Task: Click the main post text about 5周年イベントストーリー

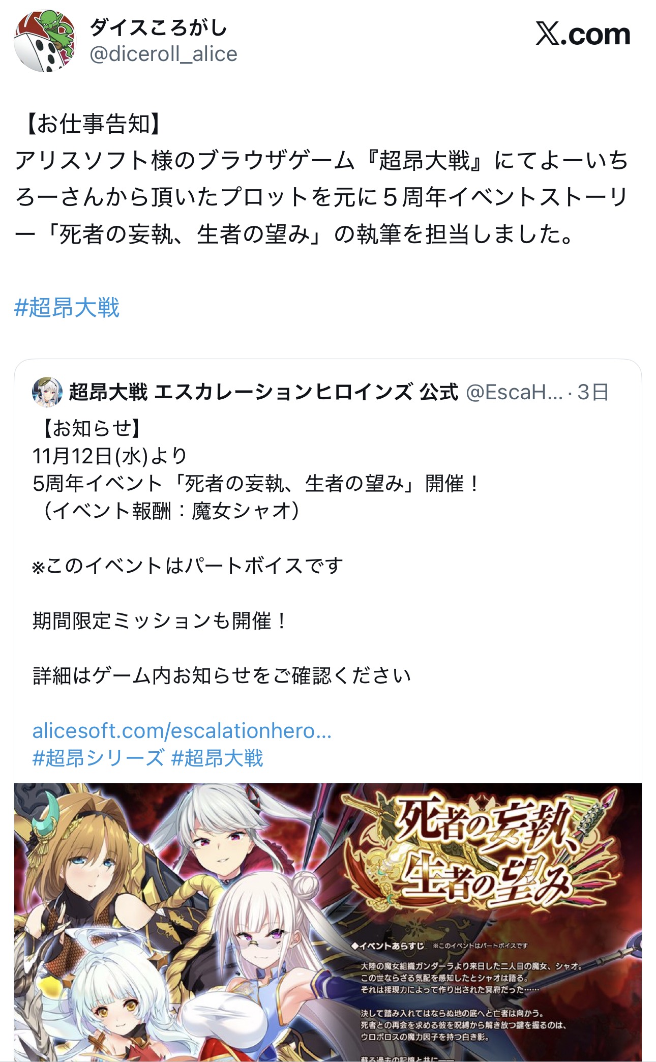Action: (321, 197)
